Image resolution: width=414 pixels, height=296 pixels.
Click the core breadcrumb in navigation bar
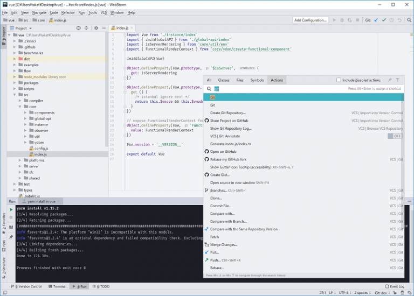click(x=39, y=20)
